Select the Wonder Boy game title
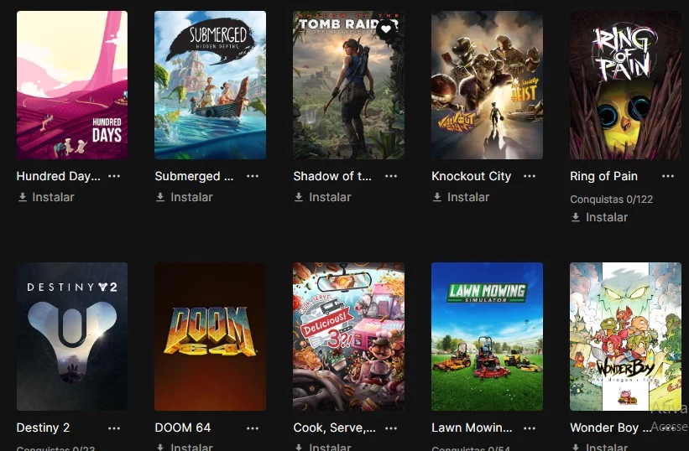 (x=610, y=428)
